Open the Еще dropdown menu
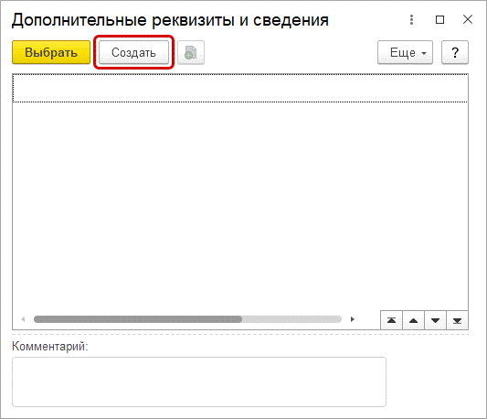487x419 pixels. (405, 52)
